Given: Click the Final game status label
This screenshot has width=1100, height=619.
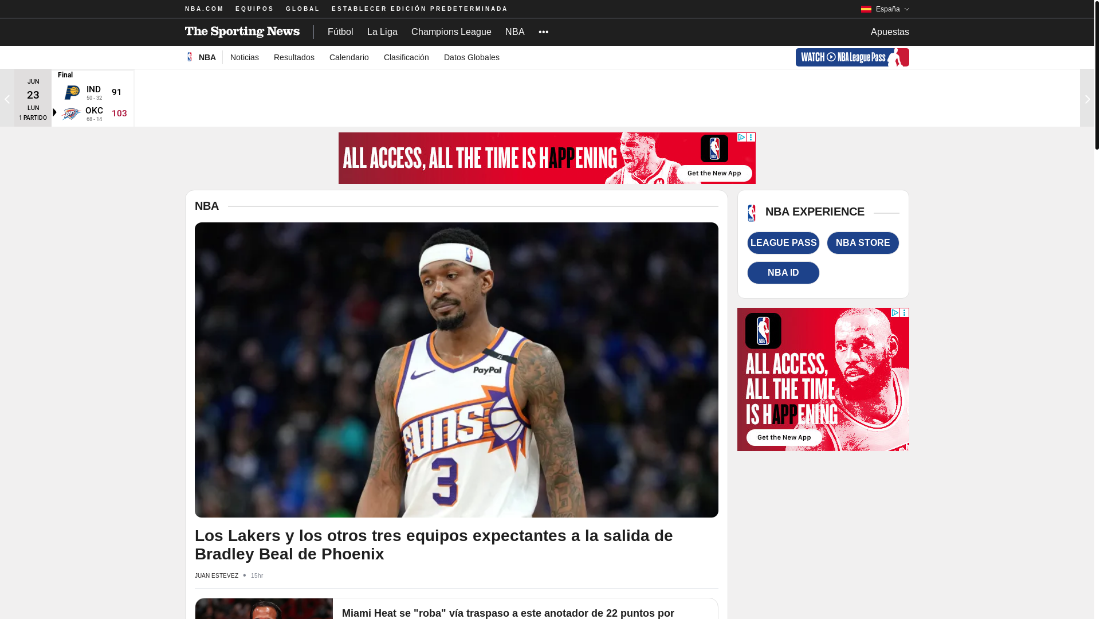Looking at the screenshot, I should pos(65,75).
